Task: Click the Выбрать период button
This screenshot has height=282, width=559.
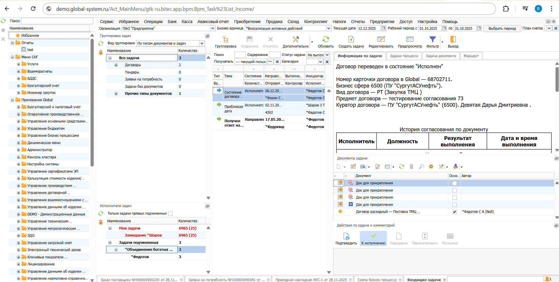Action: pyautogui.click(x=502, y=29)
